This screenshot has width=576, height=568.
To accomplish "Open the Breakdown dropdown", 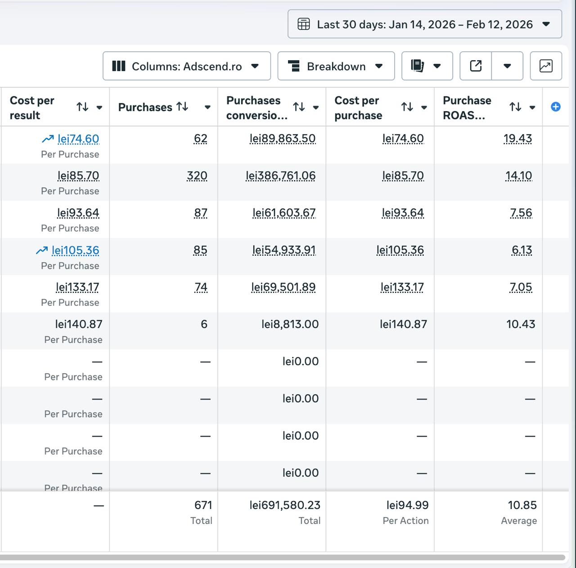I will click(336, 66).
